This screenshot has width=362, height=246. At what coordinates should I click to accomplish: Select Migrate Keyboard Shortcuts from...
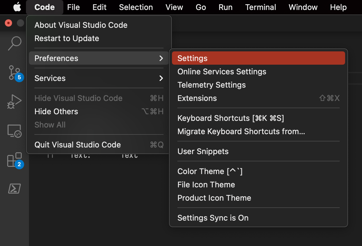(x=259, y=131)
